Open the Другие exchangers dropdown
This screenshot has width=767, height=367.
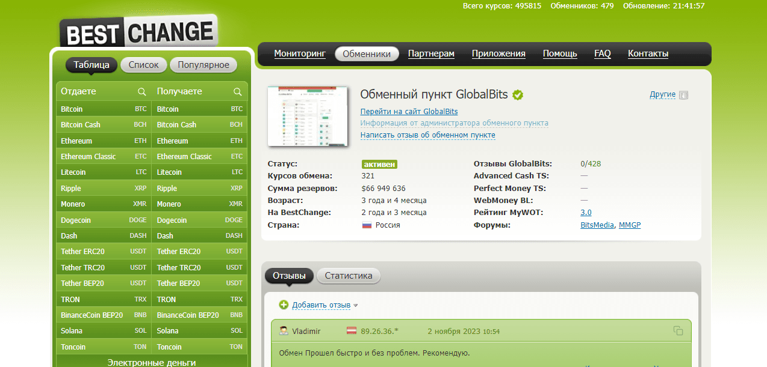click(x=662, y=94)
